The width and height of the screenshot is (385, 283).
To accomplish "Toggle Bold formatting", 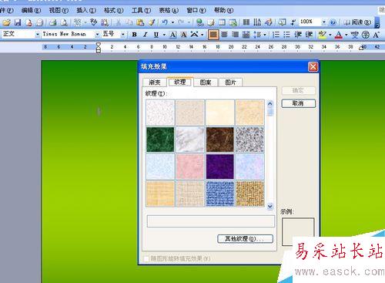I will pos(134,35).
